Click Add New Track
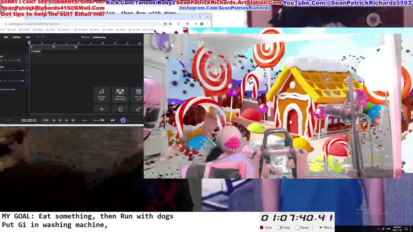The width and height of the screenshot is (413, 232). coord(8,90)
